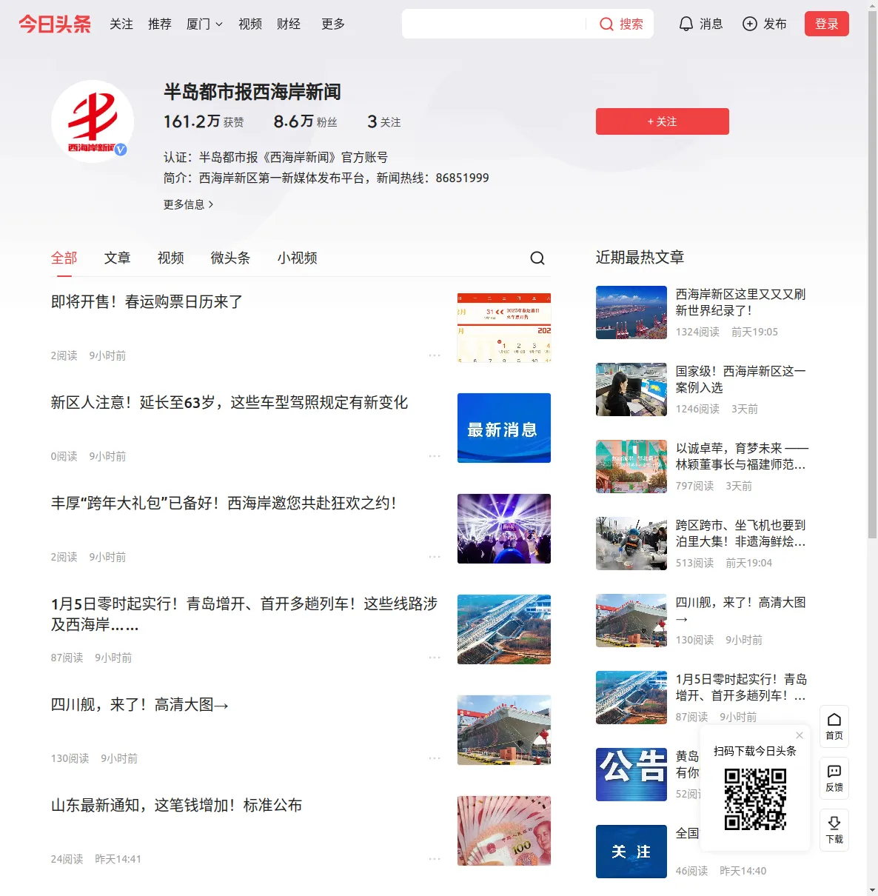
Task: Go to 推荐 in top navigation
Action: tap(160, 24)
